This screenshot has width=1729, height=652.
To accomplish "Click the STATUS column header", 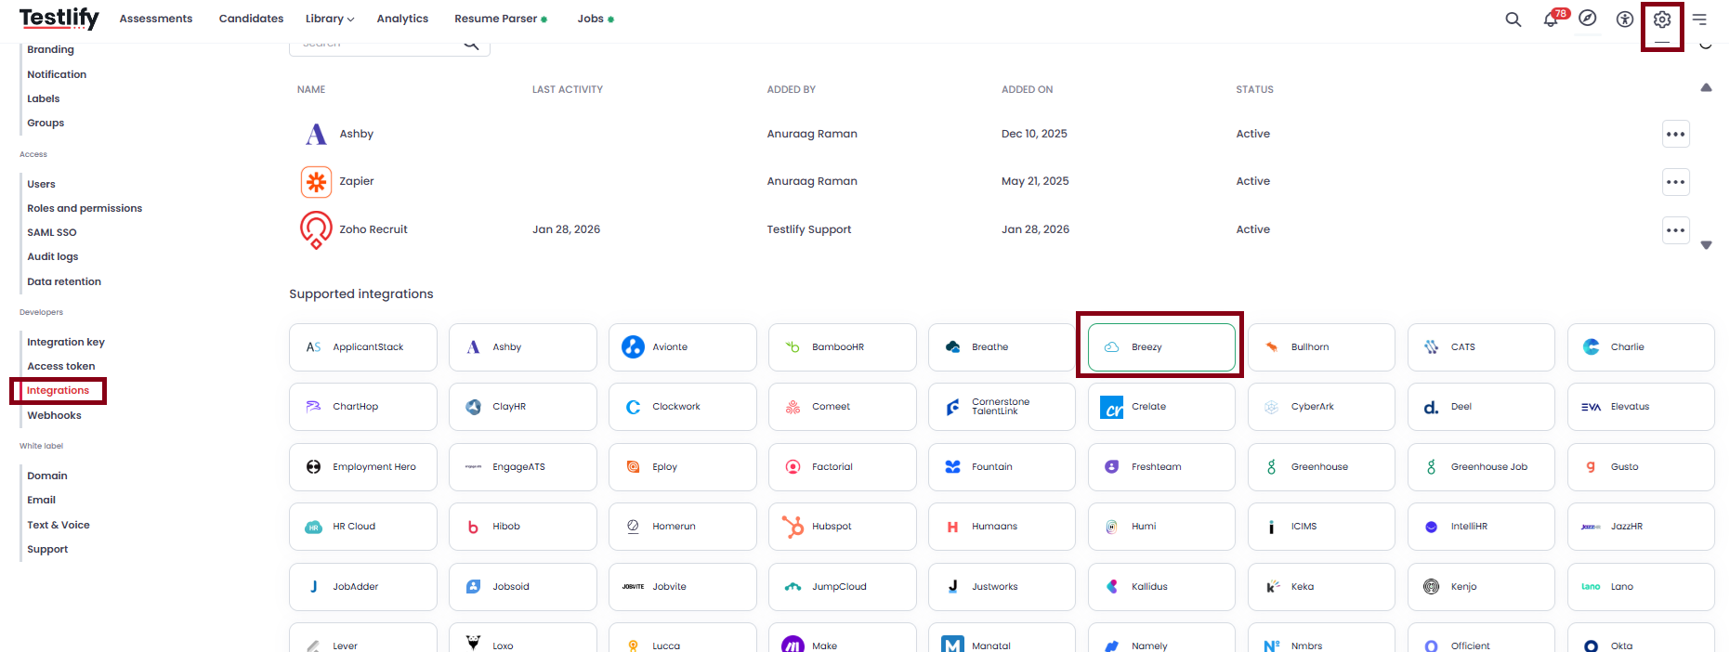I will coord(1254,90).
